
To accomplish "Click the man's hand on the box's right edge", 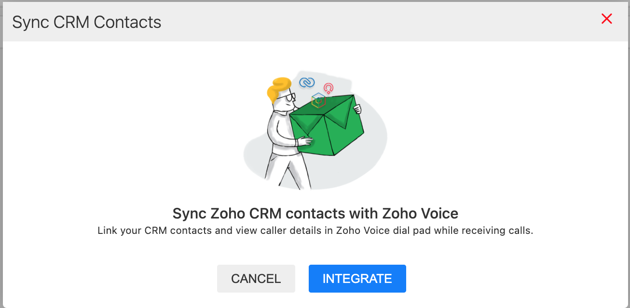I will point(357,109).
